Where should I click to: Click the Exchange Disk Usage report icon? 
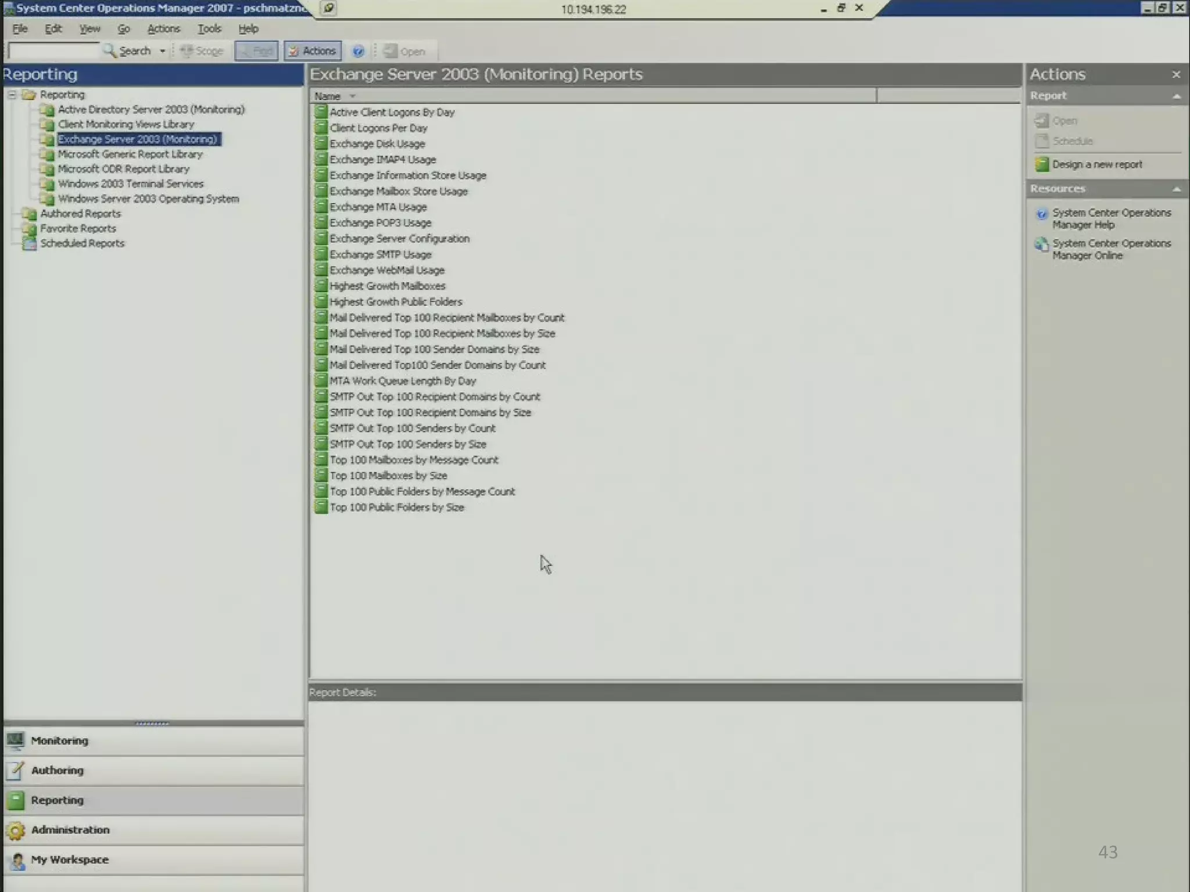tap(321, 143)
